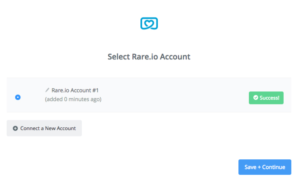Click the "added 0 minutes ago" text

point(73,99)
